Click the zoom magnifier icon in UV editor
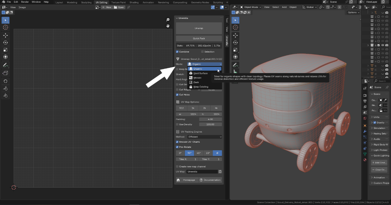The image size is (391, 205). pos(168,20)
